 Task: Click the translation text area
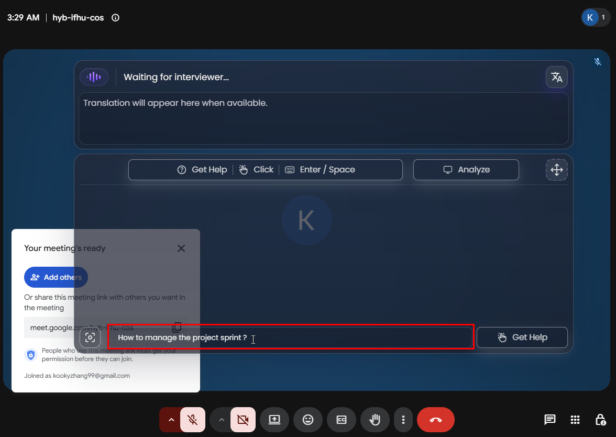324,118
